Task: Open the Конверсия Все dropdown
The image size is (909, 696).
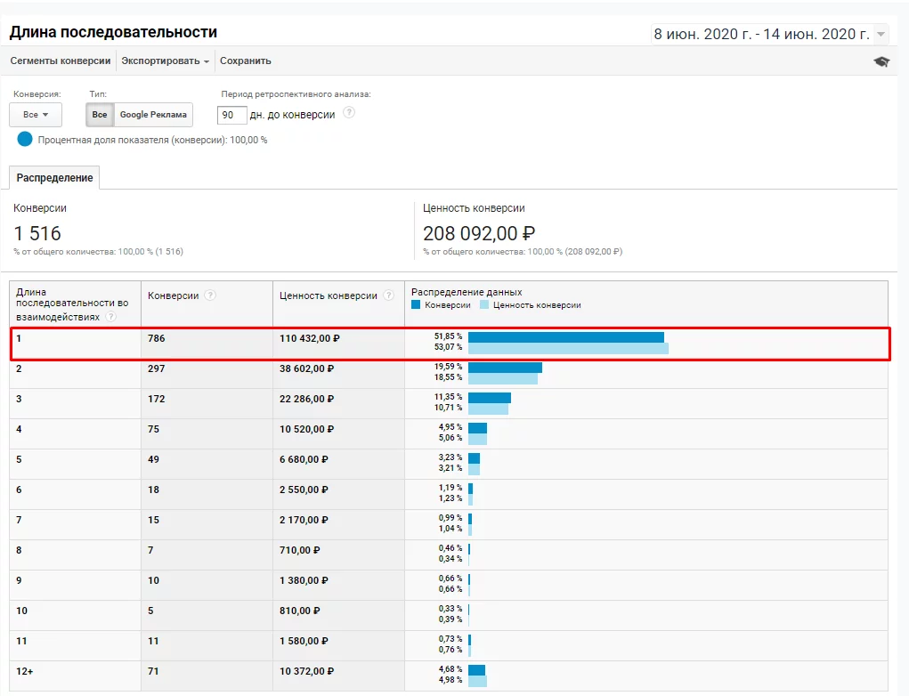Action: (x=36, y=115)
